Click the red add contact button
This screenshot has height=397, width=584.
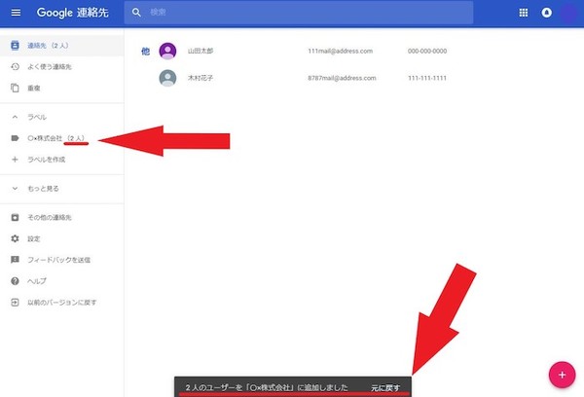click(x=561, y=374)
